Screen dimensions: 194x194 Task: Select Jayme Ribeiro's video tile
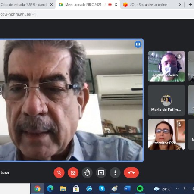coord(166,66)
